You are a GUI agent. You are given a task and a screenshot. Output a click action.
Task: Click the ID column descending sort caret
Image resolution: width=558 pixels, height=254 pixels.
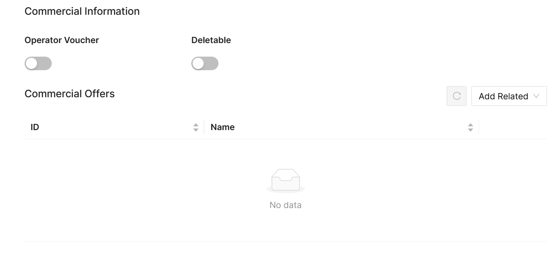pyautogui.click(x=196, y=130)
